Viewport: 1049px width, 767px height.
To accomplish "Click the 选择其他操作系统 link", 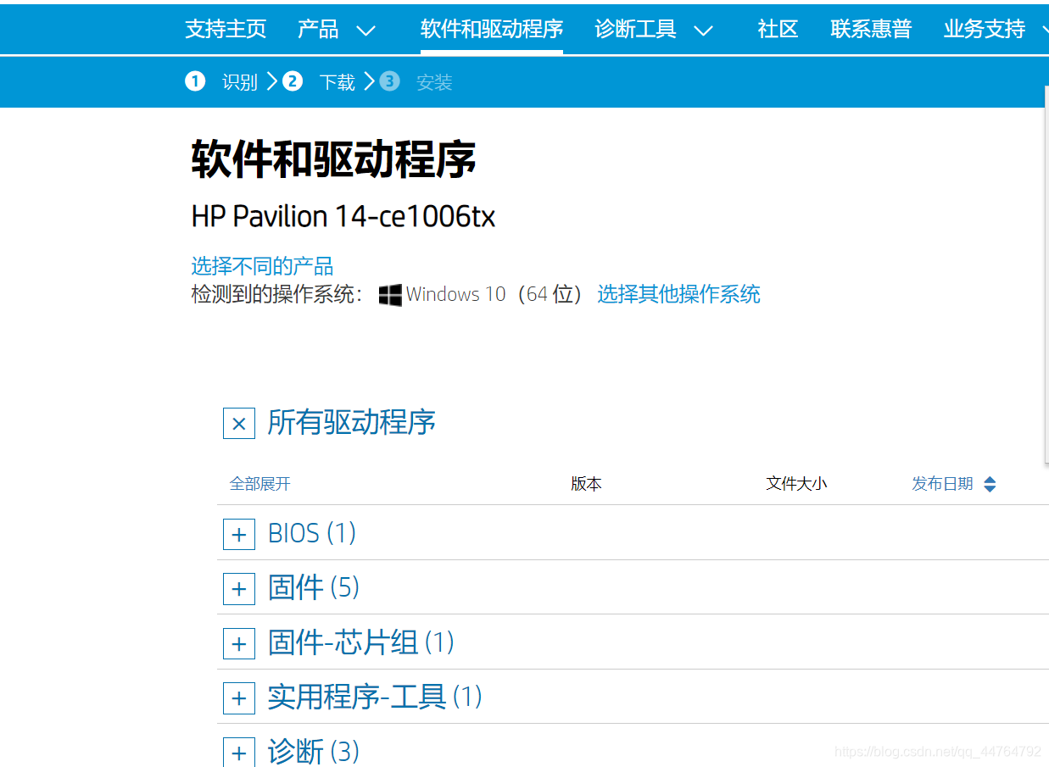I will pyautogui.click(x=678, y=294).
